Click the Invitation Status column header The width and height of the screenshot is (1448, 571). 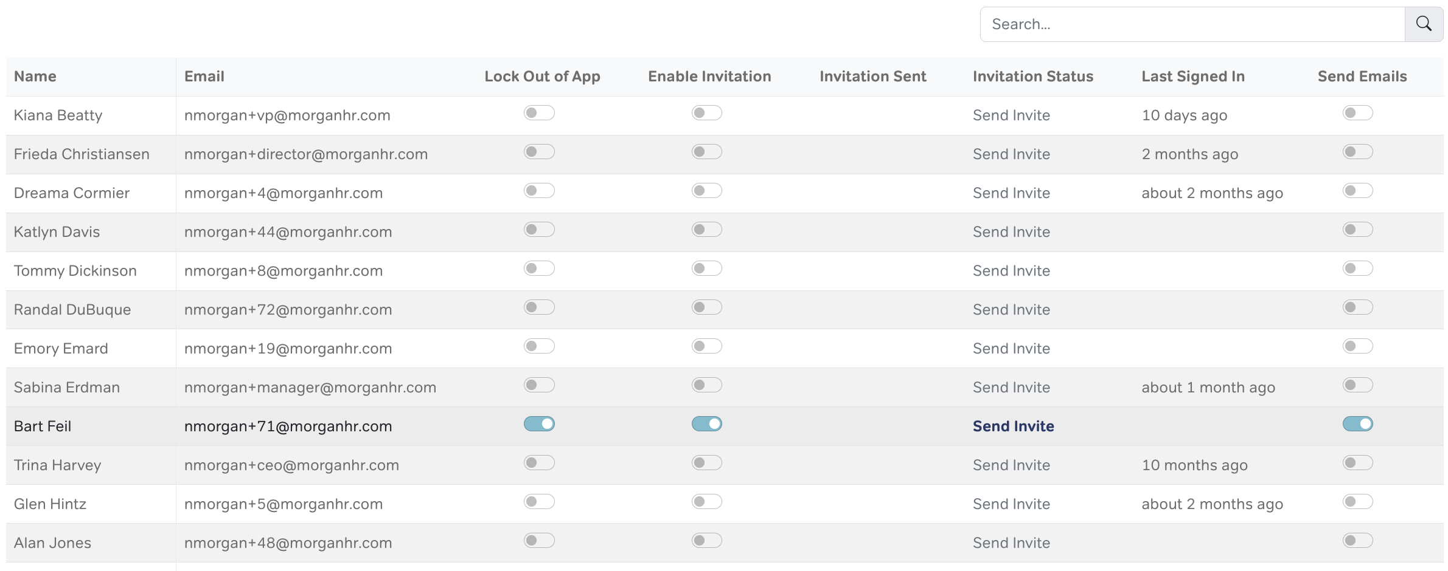point(1032,77)
